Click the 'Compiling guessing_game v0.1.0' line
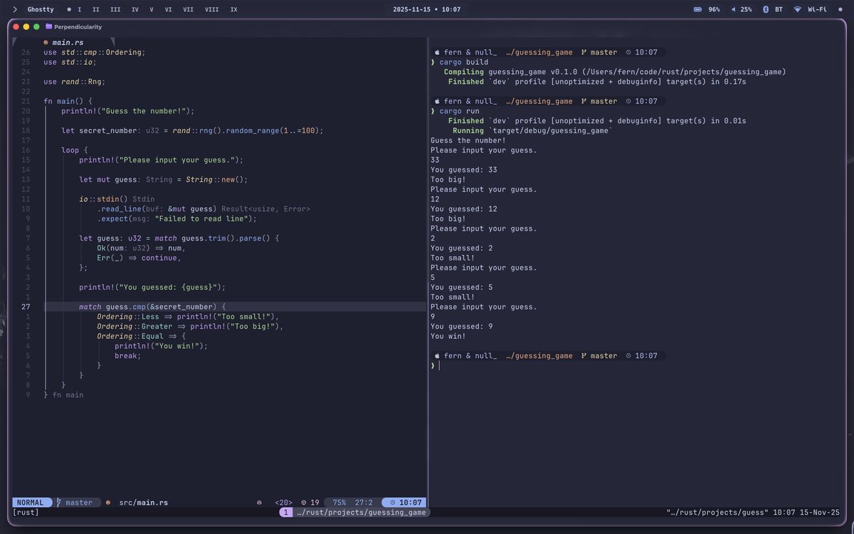The image size is (854, 534). (615, 72)
